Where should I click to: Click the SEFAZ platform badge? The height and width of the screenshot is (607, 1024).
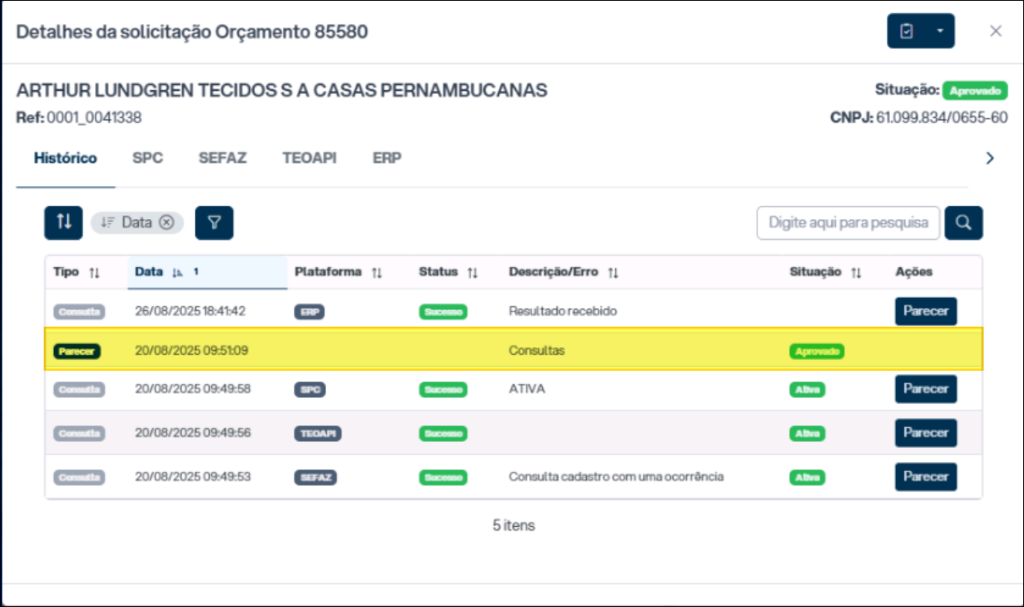coord(315,477)
